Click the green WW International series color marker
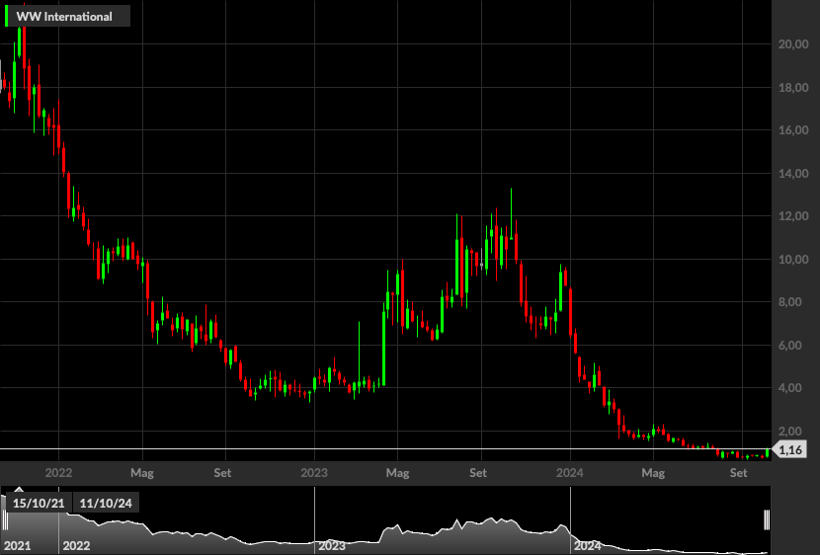This screenshot has width=820, height=555. 6,17
